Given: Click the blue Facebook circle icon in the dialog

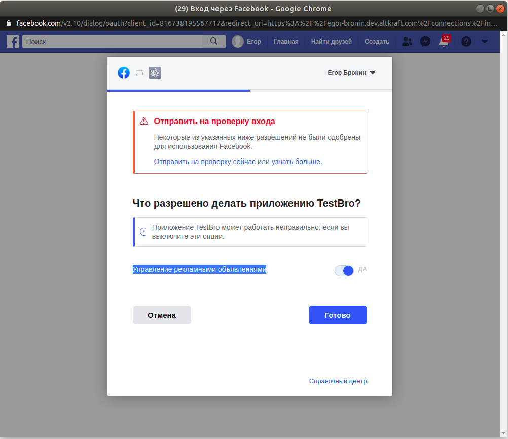Looking at the screenshot, I should pos(124,73).
